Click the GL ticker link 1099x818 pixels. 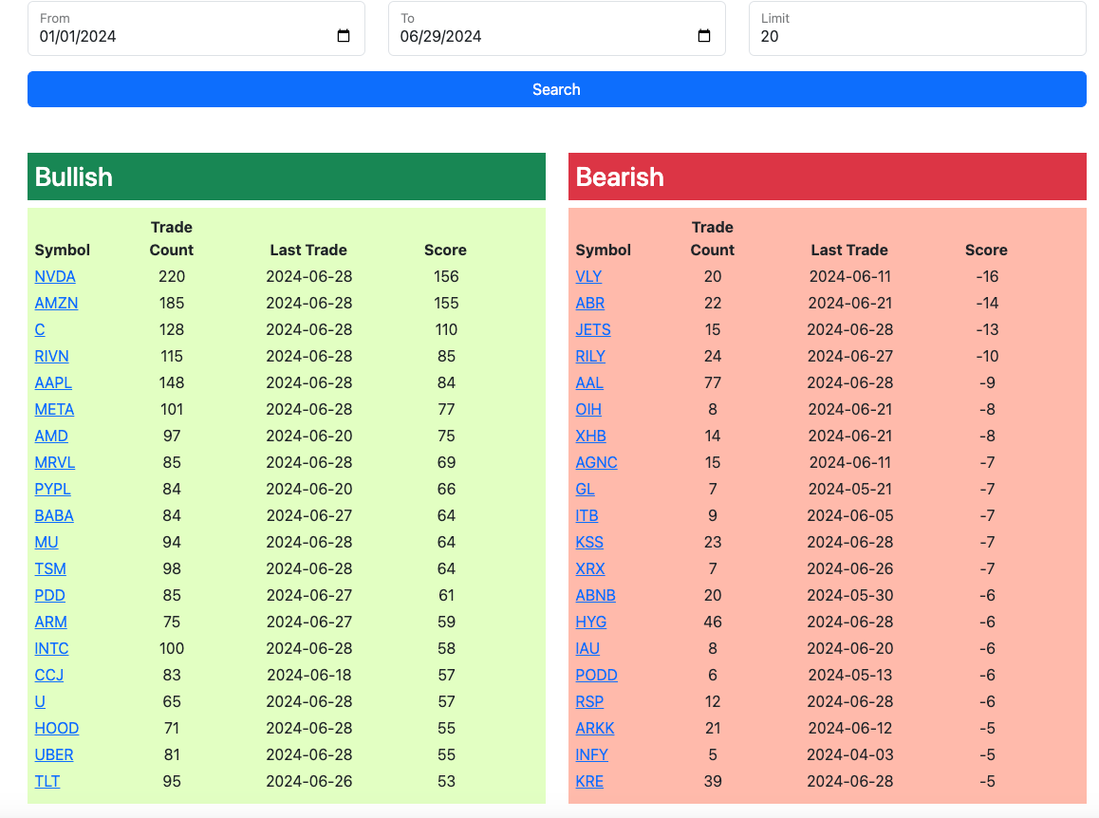pyautogui.click(x=586, y=490)
